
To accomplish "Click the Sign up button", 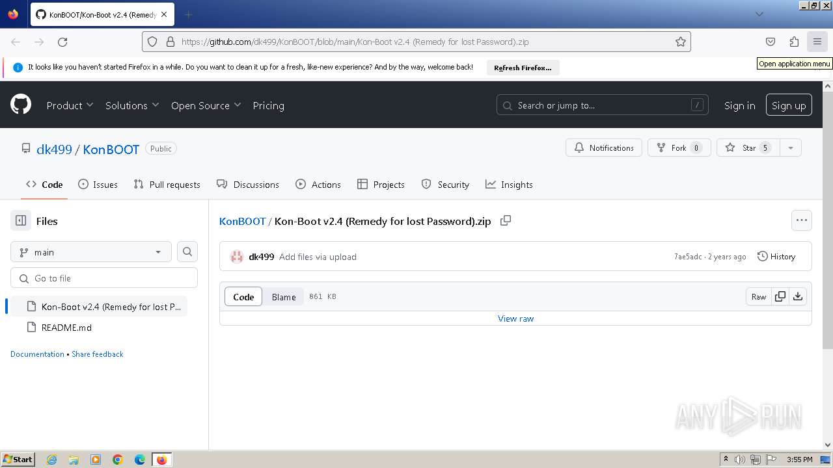I will pos(789,105).
